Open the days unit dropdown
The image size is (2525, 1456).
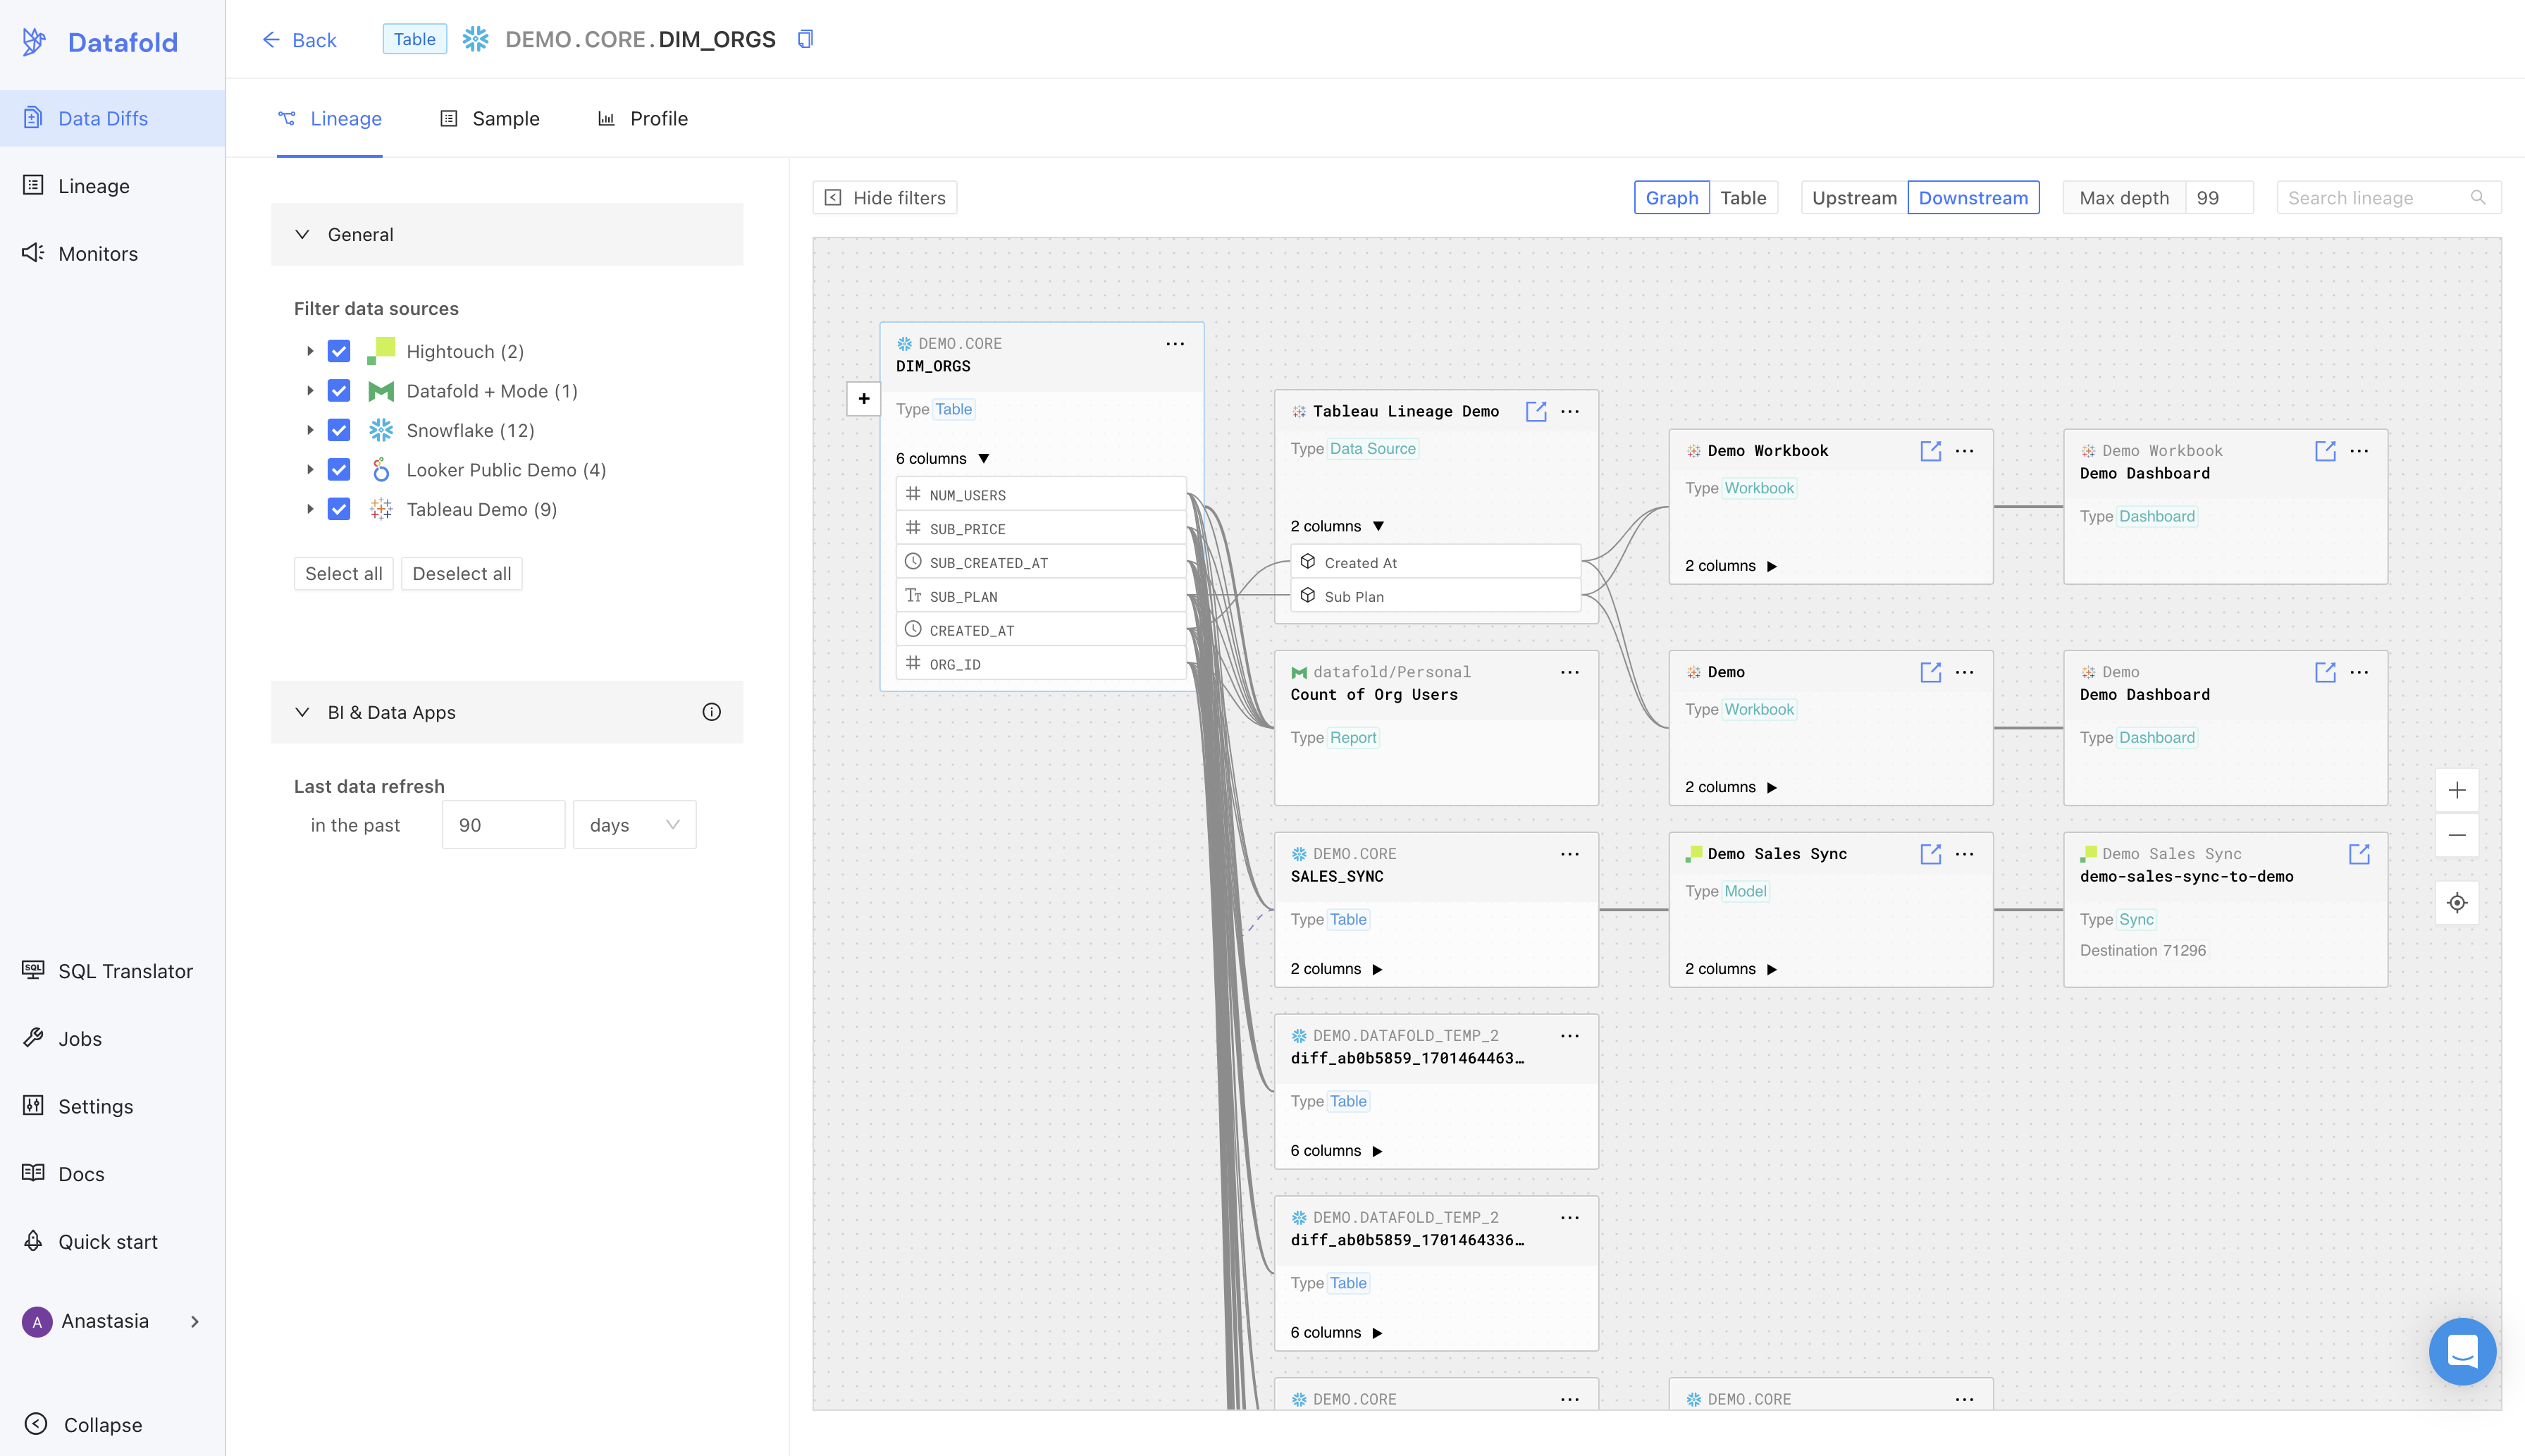[x=634, y=825]
